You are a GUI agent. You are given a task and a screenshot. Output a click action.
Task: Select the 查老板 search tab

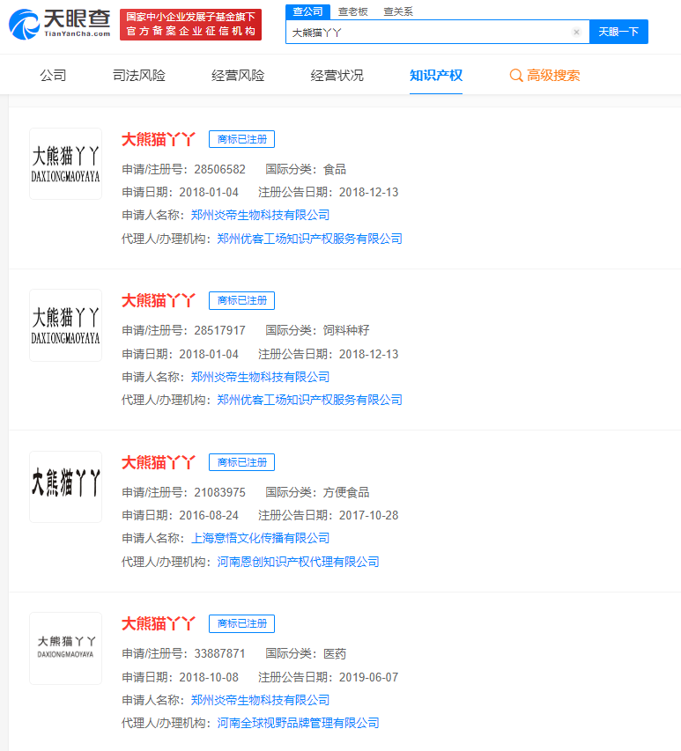tap(352, 11)
